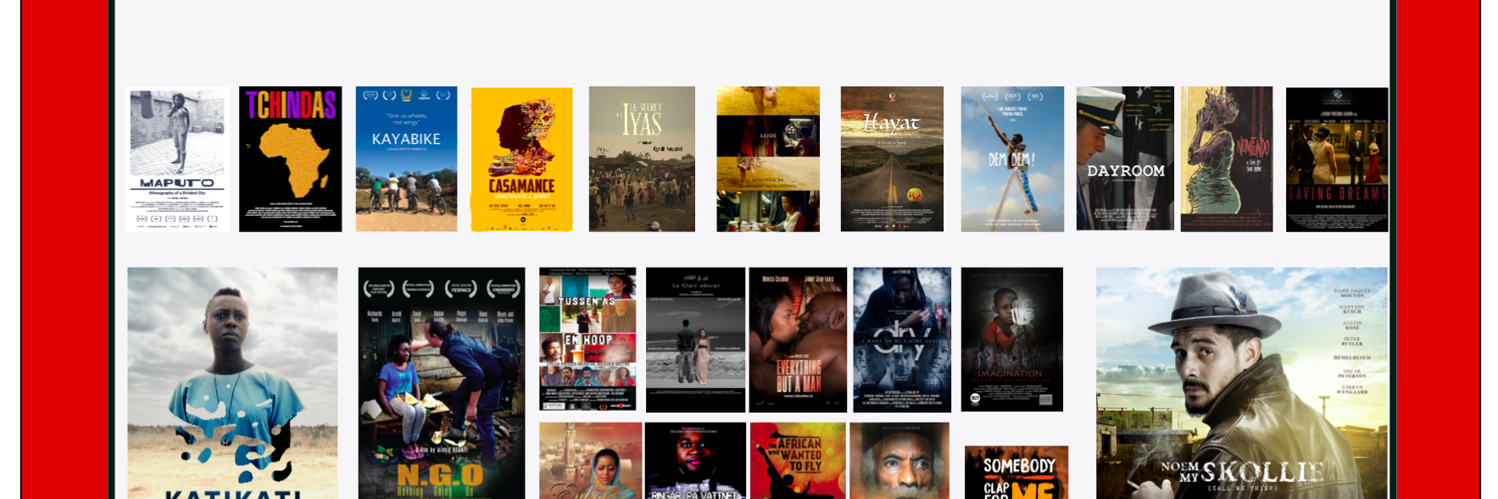Click the Dem Dem! poster
The width and height of the screenshot is (1498, 499).
coord(1012,159)
